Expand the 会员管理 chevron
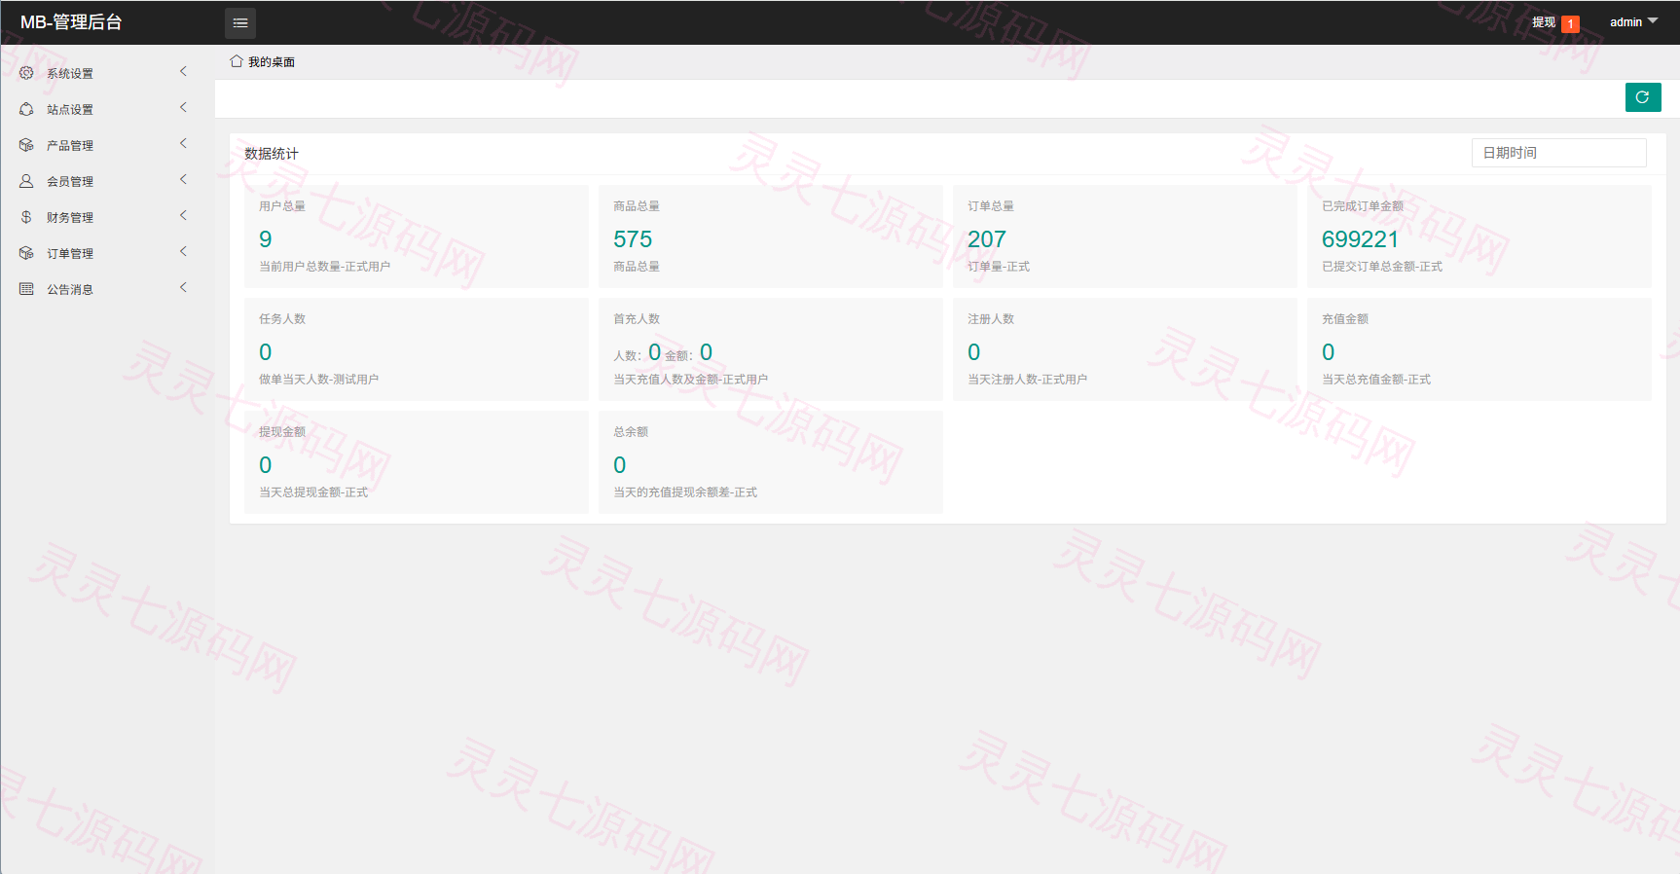 183,180
